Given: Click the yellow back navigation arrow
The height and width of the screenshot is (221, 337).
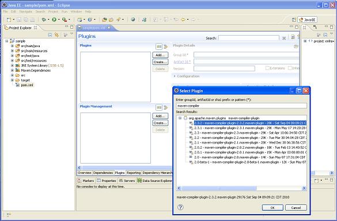Looking at the screenshot, I should tap(183, 20).
